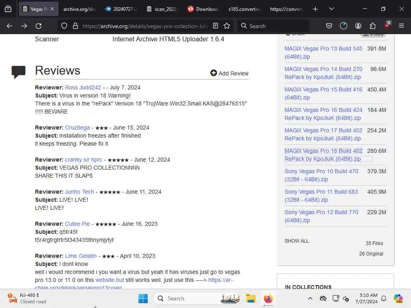The height and width of the screenshot is (308, 411).
Task: Open reviewer Junho Tech profile
Action: click(79, 192)
